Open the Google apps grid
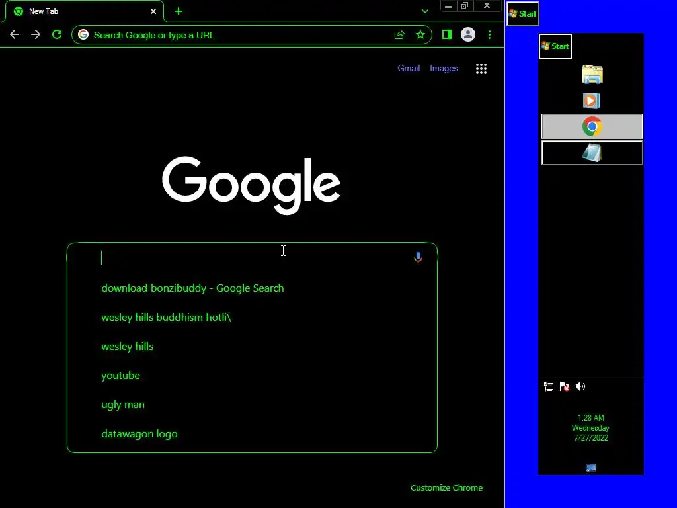This screenshot has height=508, width=677. (x=481, y=69)
